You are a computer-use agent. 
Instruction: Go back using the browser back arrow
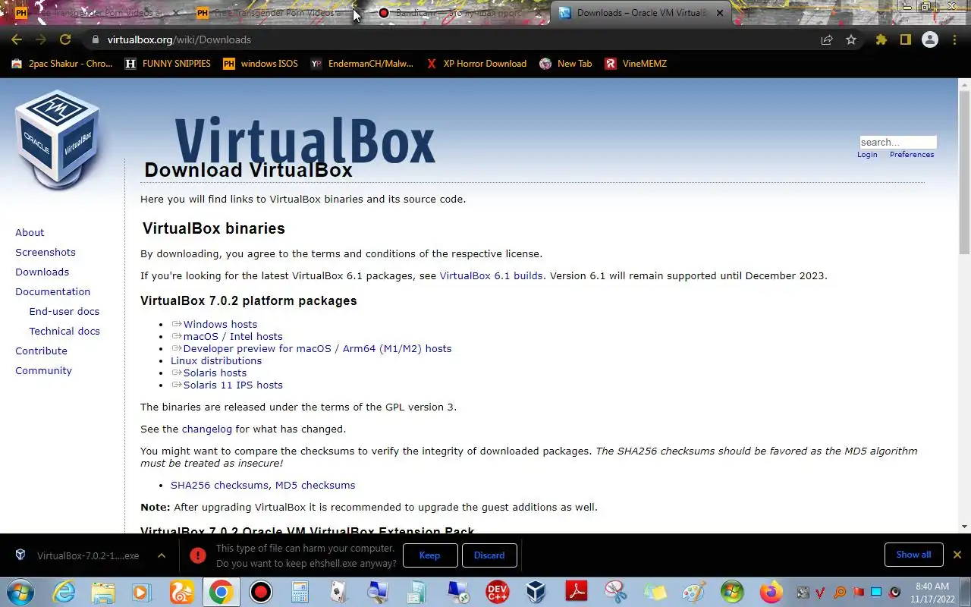[17, 39]
